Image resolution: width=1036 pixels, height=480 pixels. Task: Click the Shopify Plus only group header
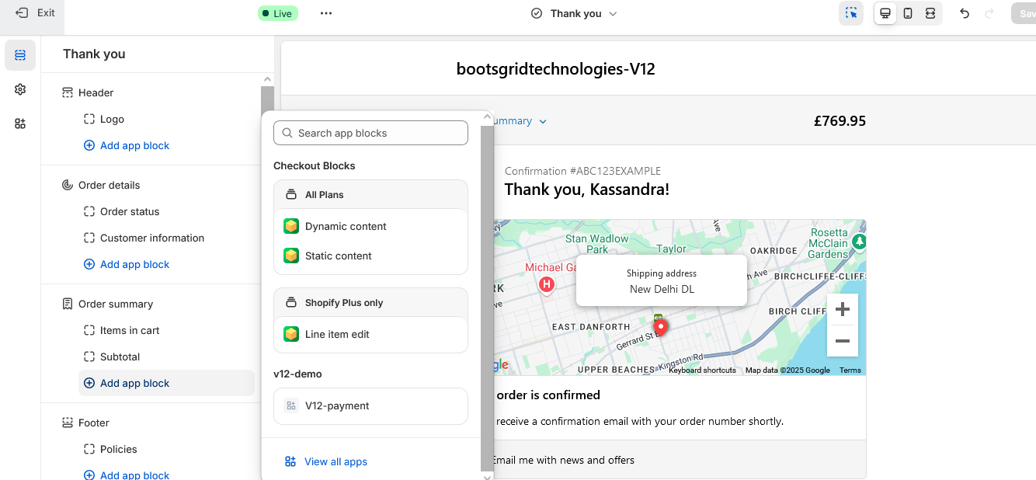tap(370, 302)
